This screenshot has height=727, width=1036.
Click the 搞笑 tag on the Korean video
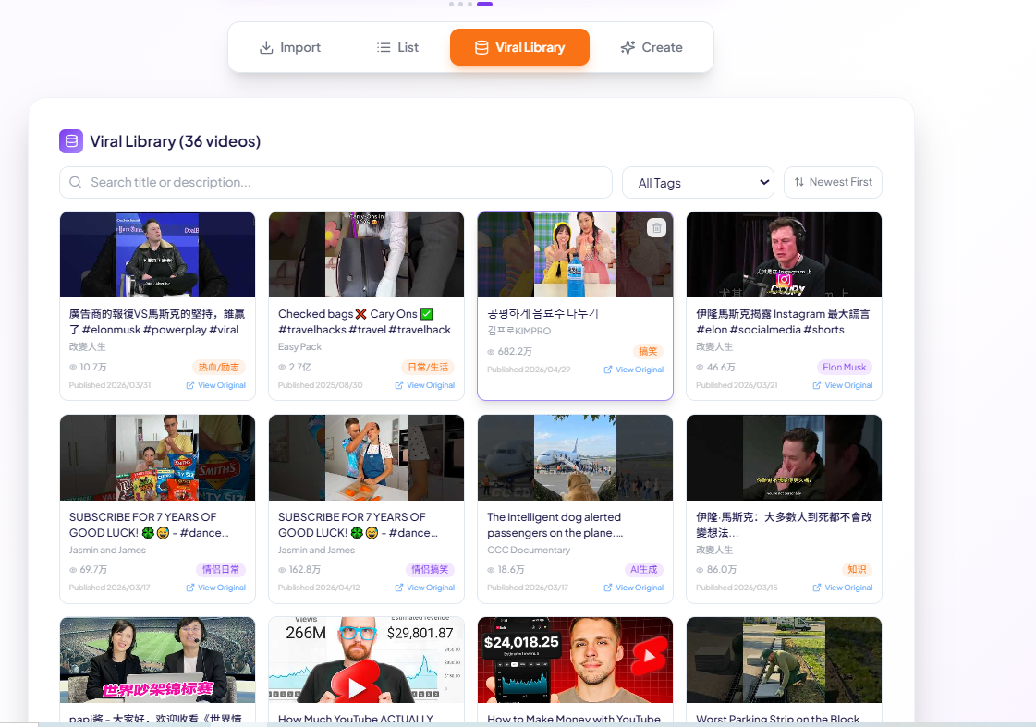pyautogui.click(x=648, y=351)
